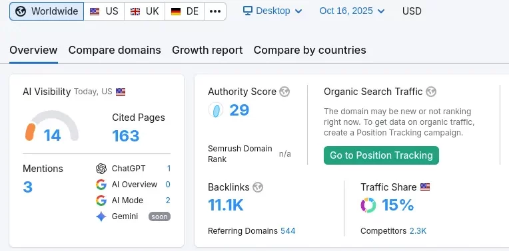
Task: Click the USD currency label
Action: pos(412,11)
